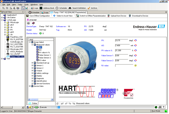Click the checkmark-eye toolbar icon
169x114 pixels.
tap(18, 8)
